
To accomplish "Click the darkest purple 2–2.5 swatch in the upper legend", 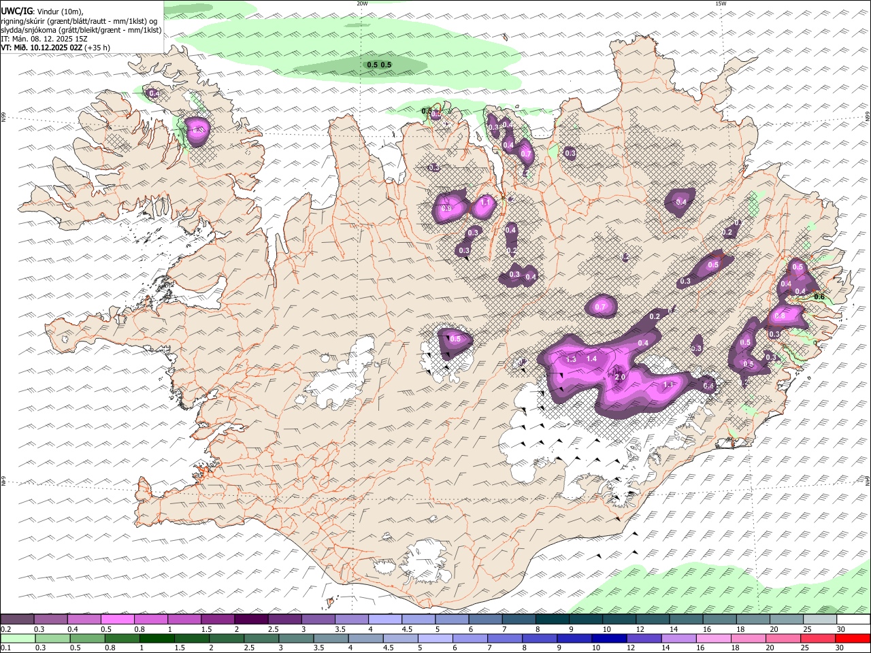I will coord(251,619).
